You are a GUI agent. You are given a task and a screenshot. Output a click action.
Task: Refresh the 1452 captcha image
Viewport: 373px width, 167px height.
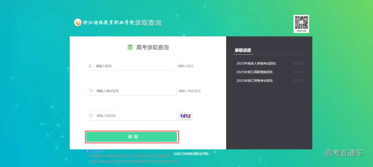[x=185, y=116]
